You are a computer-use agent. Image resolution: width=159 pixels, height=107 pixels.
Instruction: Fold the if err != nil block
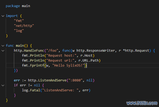click(x=3, y=85)
